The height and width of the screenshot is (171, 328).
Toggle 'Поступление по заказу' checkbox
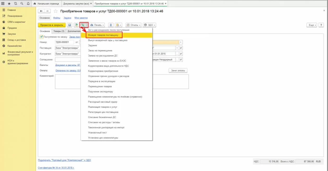pyautogui.click(x=41, y=37)
